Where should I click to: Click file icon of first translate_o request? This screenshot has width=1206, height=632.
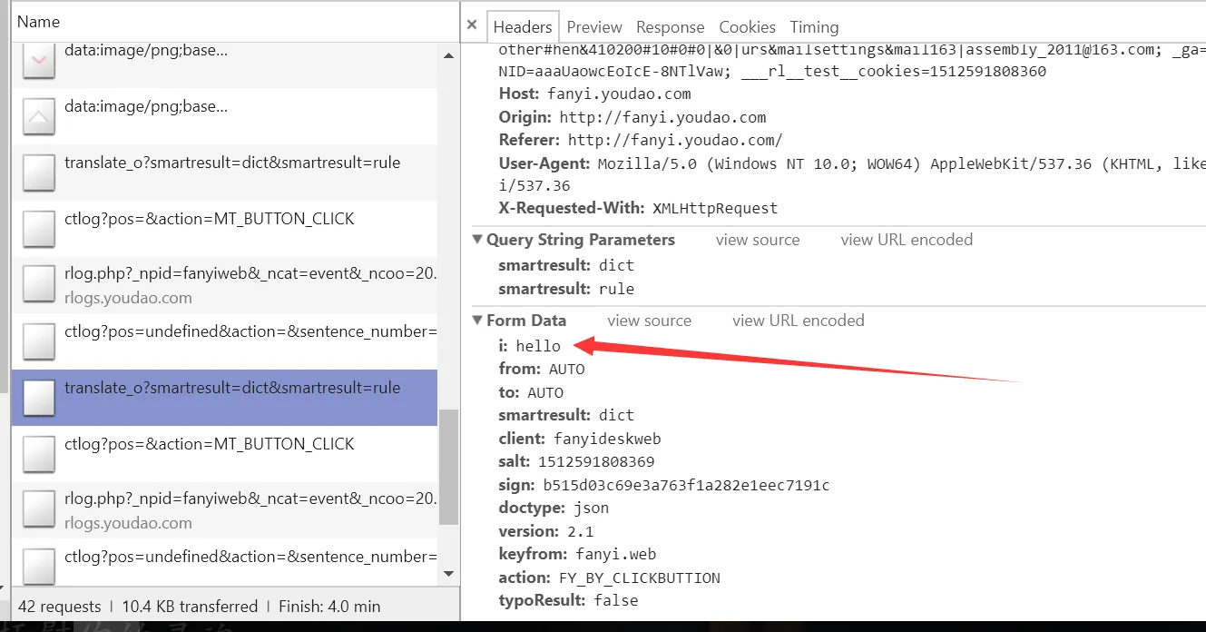point(39,173)
